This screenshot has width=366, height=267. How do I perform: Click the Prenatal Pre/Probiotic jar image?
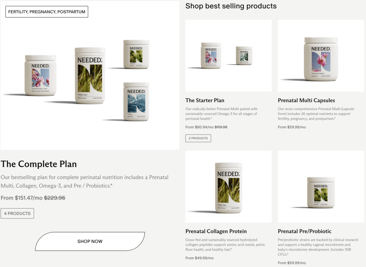coord(321,192)
